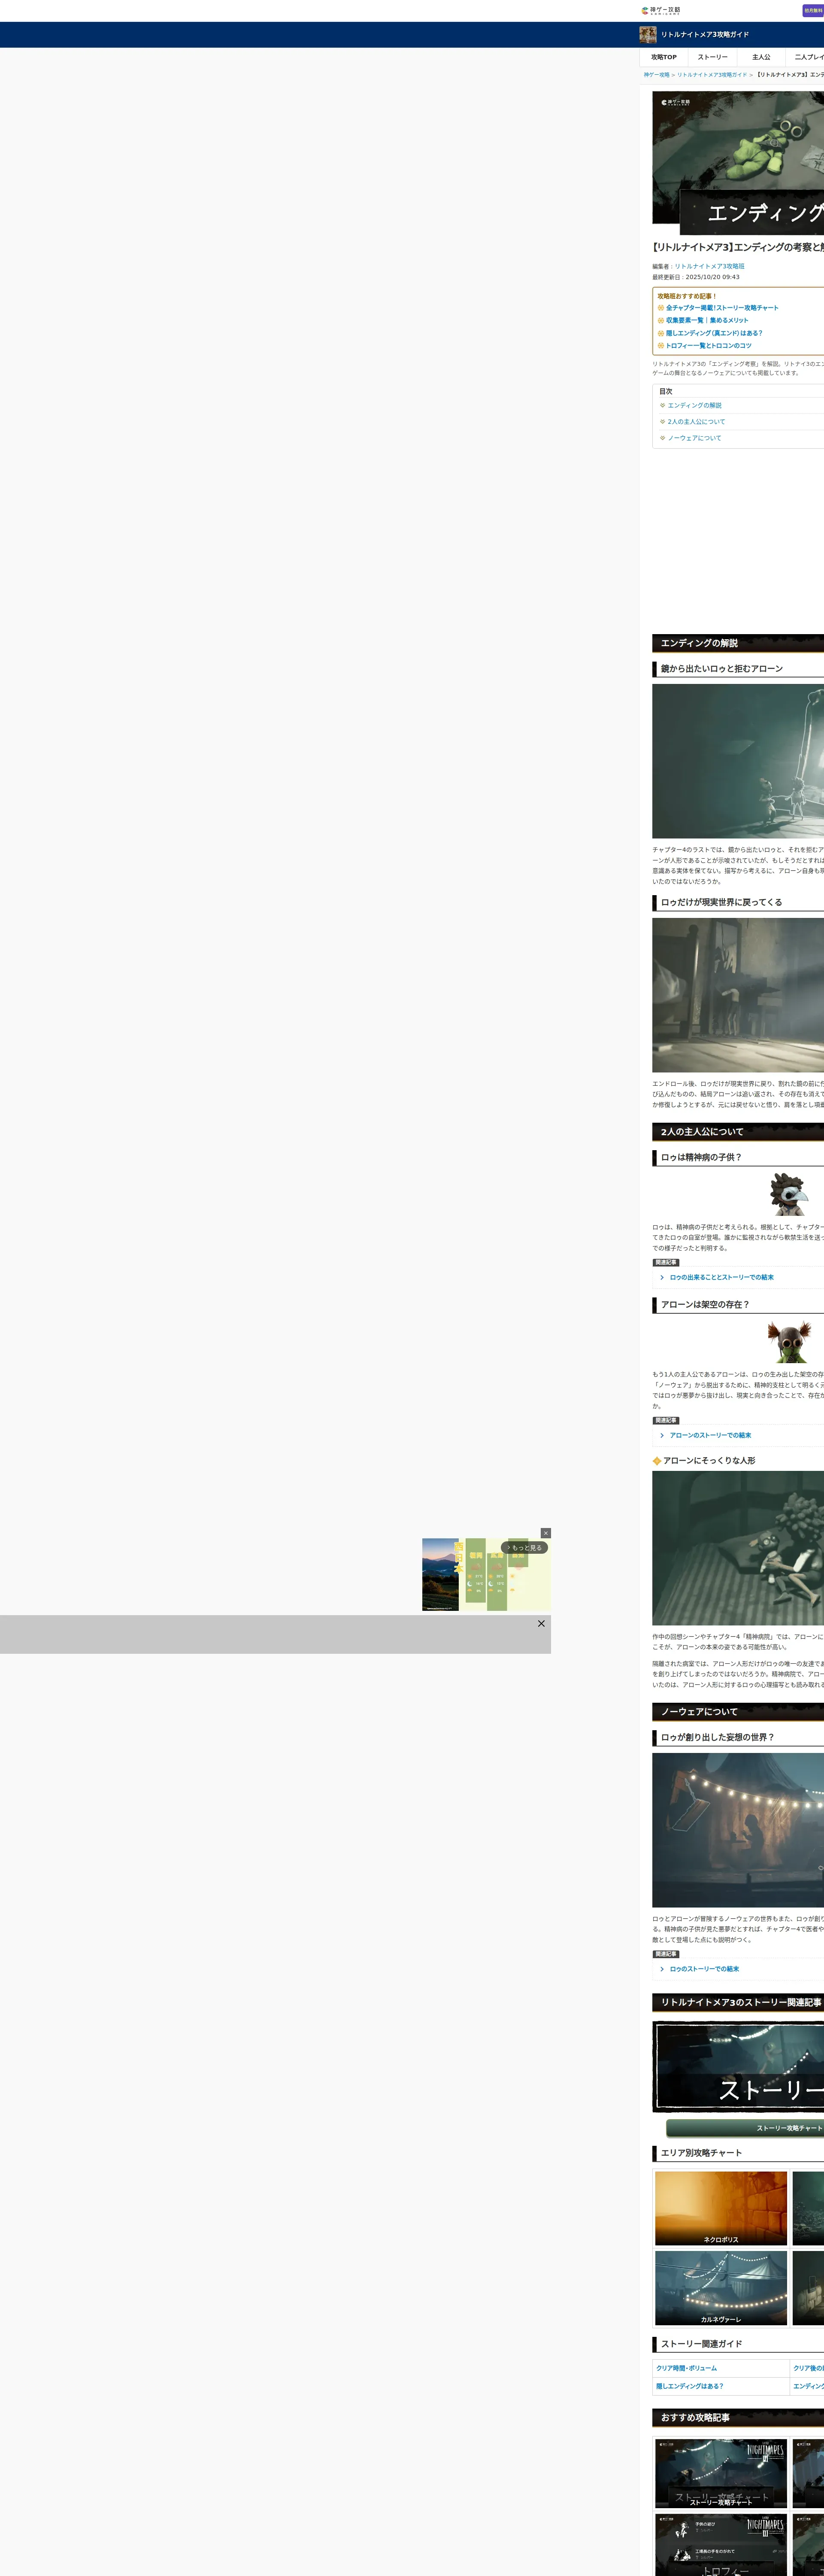
Task: Open the 攻略TOP tab
Action: click(x=664, y=57)
